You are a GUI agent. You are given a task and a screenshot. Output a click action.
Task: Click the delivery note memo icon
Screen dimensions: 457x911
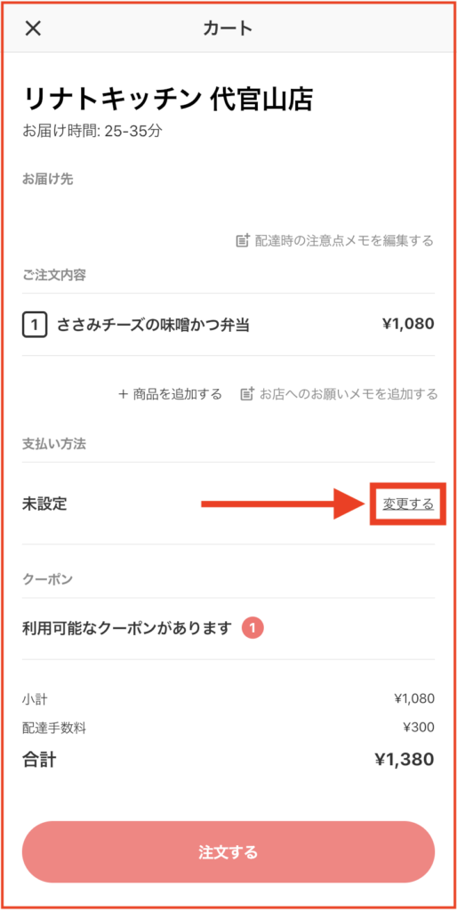(243, 240)
